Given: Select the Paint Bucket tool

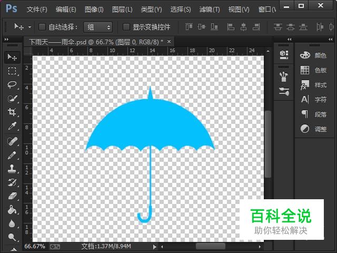Looking at the screenshot, I should tap(12, 210).
